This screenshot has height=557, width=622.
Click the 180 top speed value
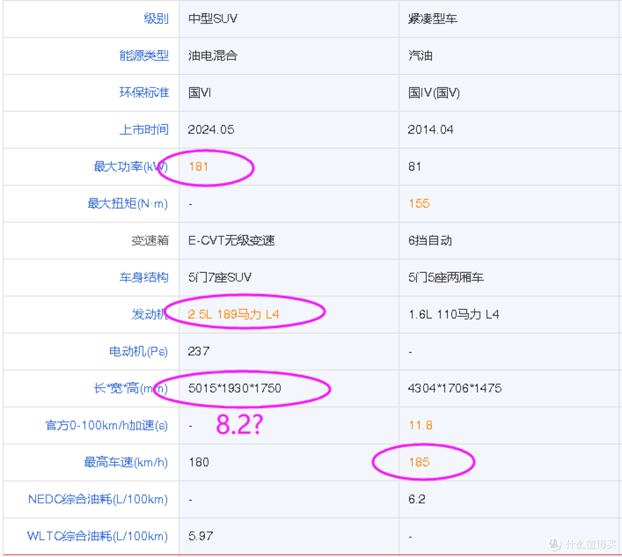click(x=199, y=462)
